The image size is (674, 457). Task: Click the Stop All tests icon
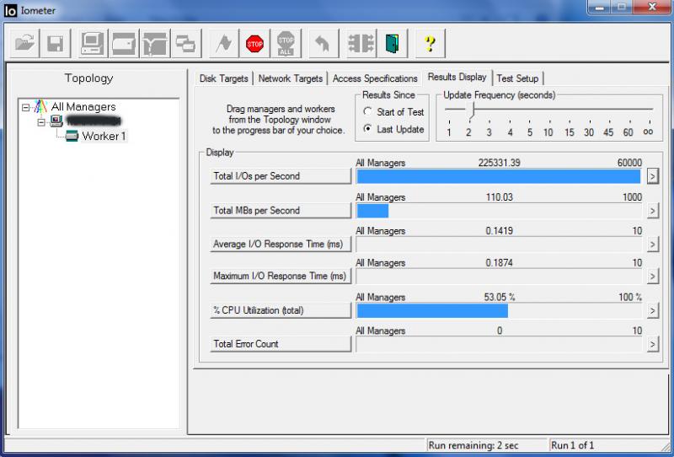coord(286,44)
